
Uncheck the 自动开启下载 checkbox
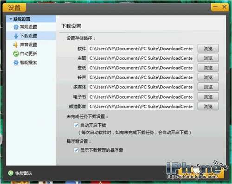pos(76,125)
